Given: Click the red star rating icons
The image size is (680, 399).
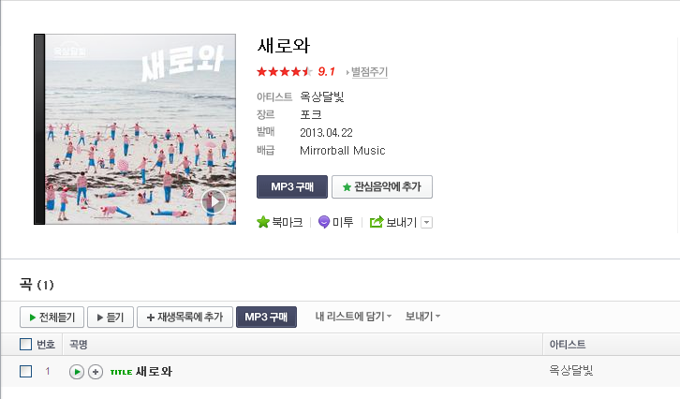Looking at the screenshot, I should click(x=285, y=71).
